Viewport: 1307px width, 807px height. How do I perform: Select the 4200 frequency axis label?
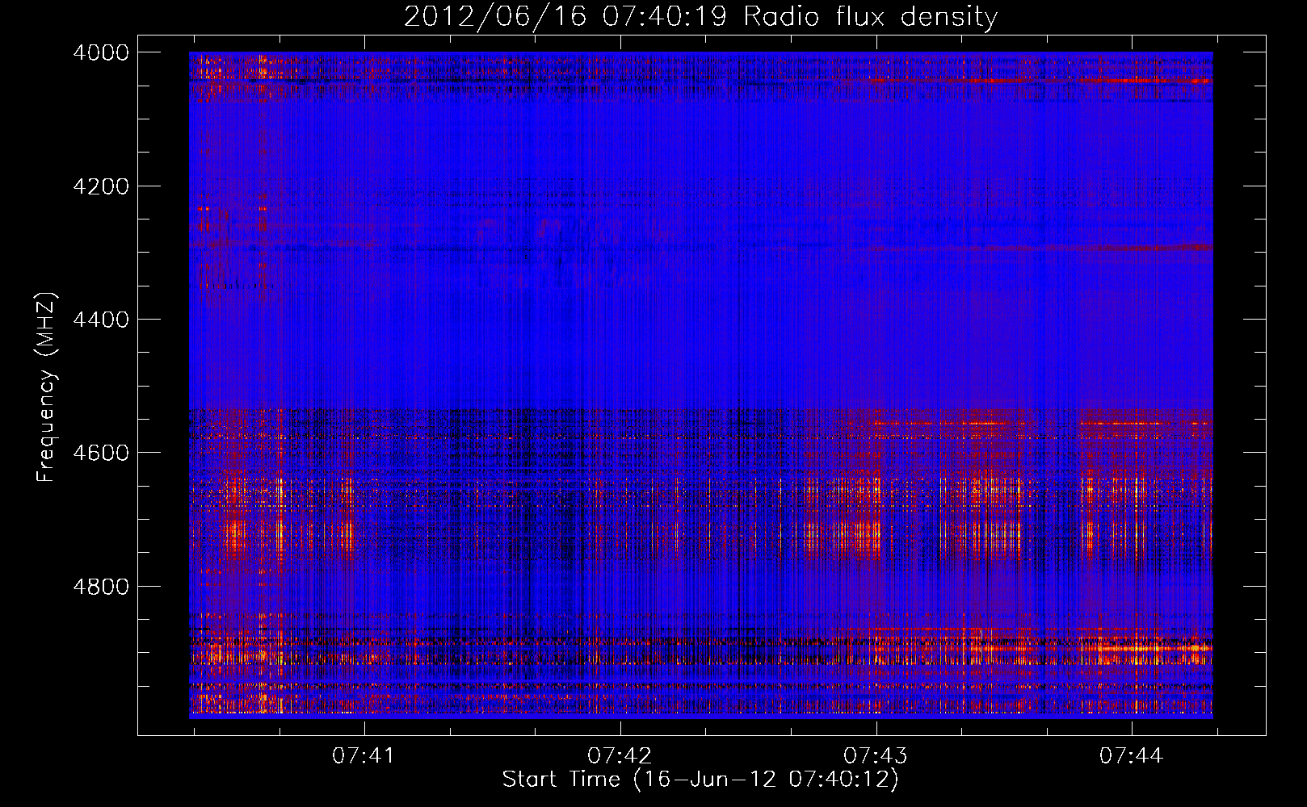(101, 186)
